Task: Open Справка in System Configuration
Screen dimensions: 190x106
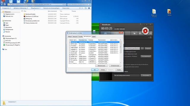Action: pos(119,70)
